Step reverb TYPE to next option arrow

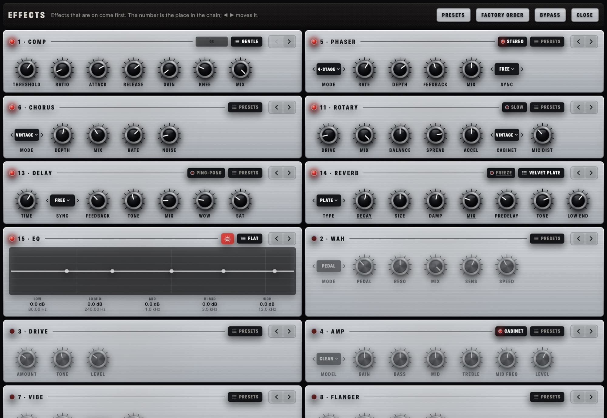click(344, 201)
